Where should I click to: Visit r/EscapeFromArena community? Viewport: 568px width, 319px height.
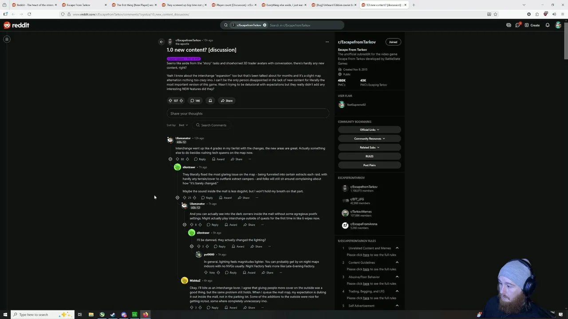[364, 224]
